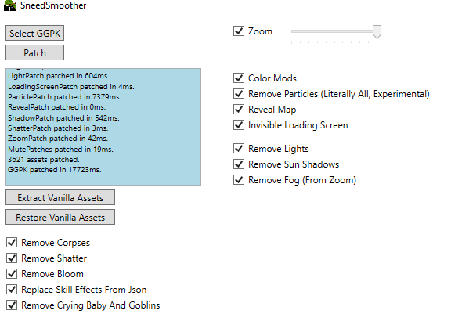Viewport: 451px width, 332px height.
Task: Toggle the Reveal Map option
Action: click(x=239, y=110)
